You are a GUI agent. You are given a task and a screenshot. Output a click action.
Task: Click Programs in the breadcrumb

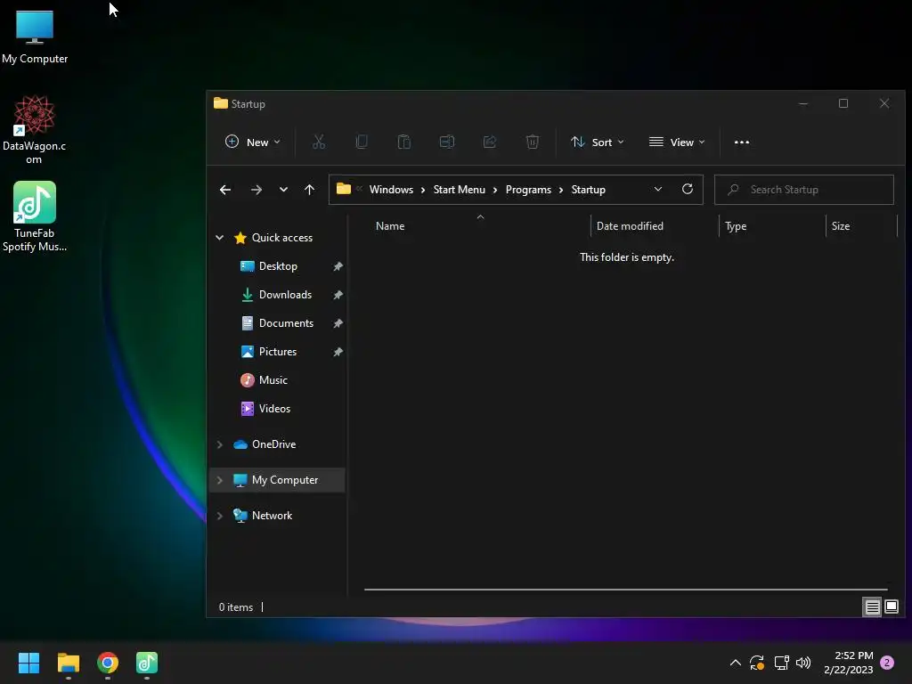coord(528,190)
